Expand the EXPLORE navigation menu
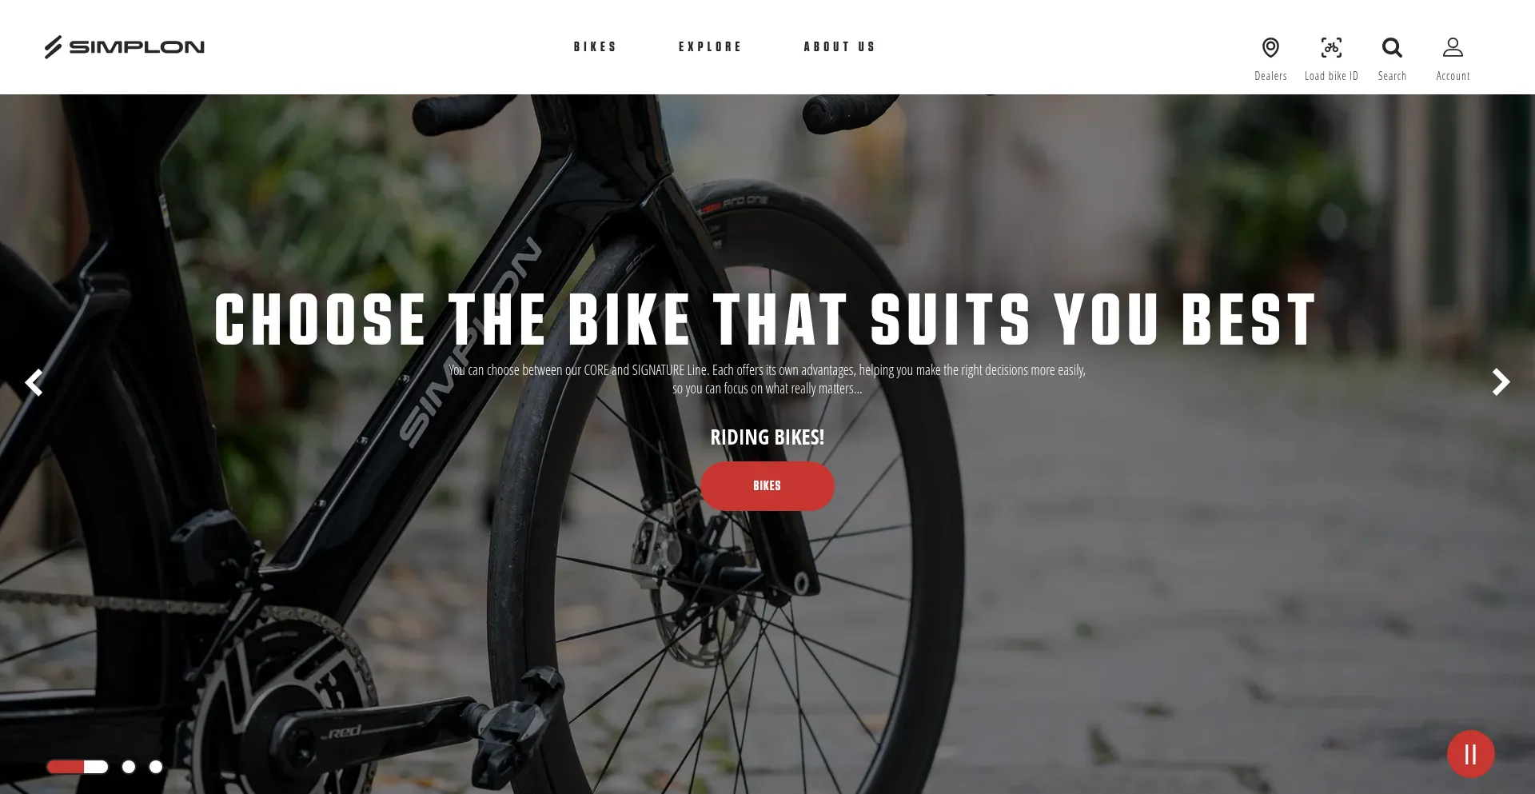Viewport: 1535px width, 794px height. pyautogui.click(x=711, y=47)
